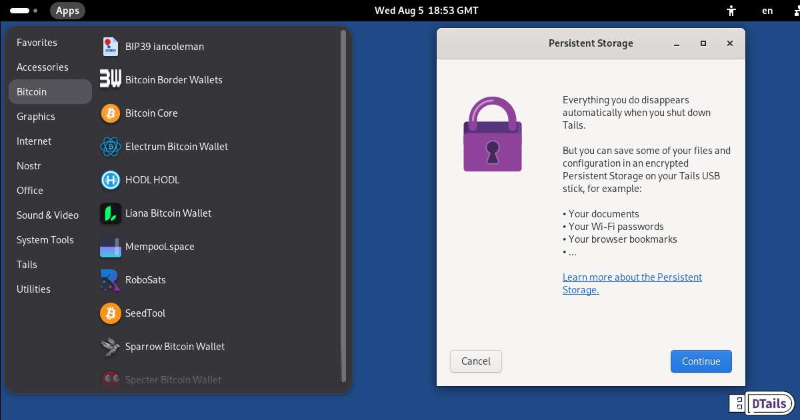Click the RoboSats label
800x420 pixels.
(145, 280)
